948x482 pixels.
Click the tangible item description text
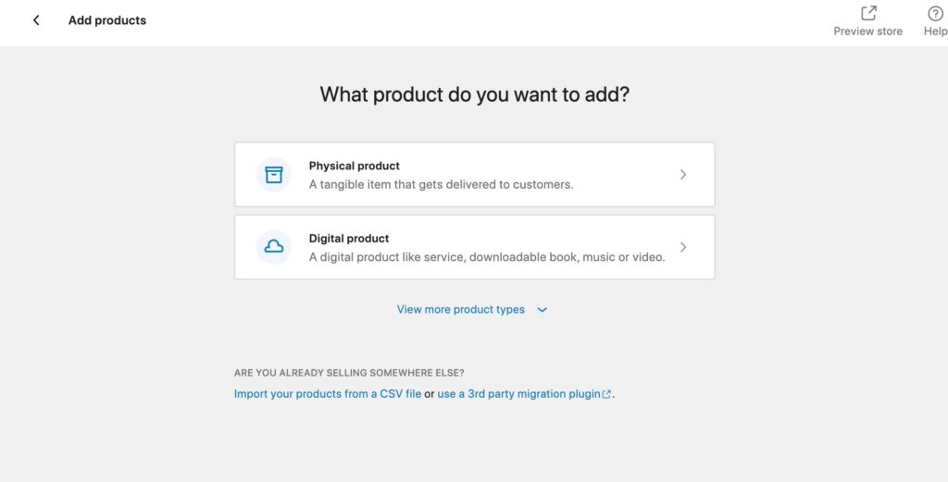441,184
